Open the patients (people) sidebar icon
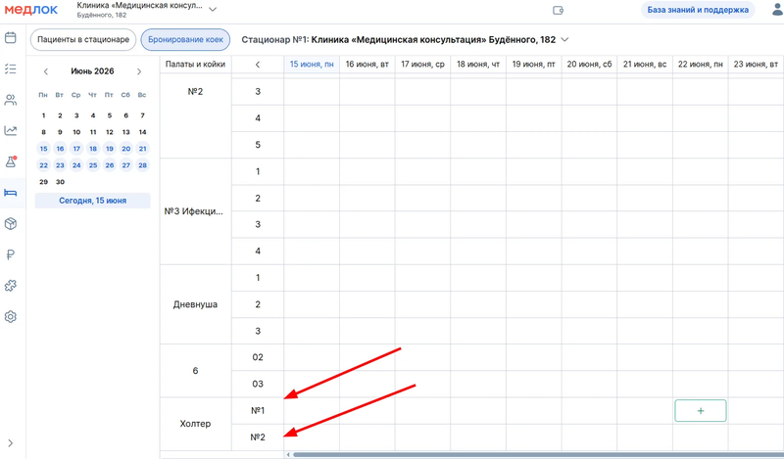Viewport: 784px width, 459px height. (11, 100)
